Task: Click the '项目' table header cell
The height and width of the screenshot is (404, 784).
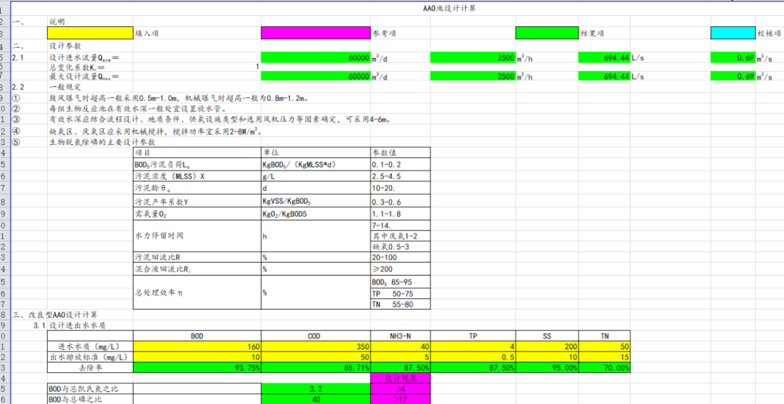Action: [197, 152]
